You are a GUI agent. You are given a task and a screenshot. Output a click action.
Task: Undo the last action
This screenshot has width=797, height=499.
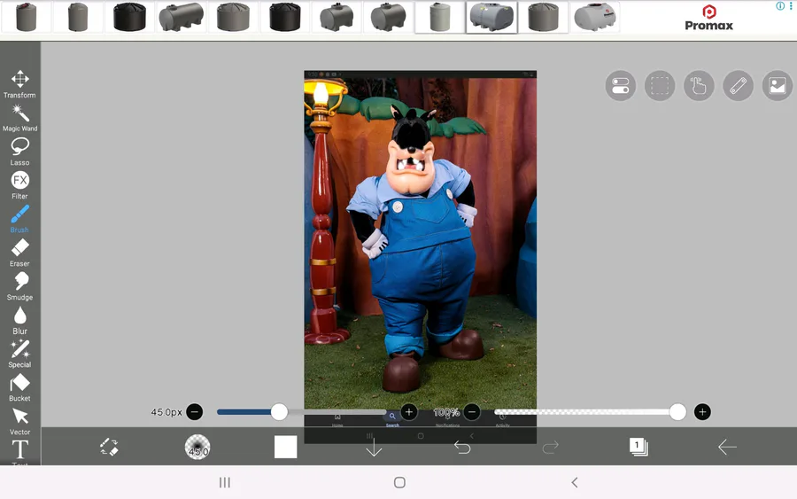pyautogui.click(x=462, y=447)
